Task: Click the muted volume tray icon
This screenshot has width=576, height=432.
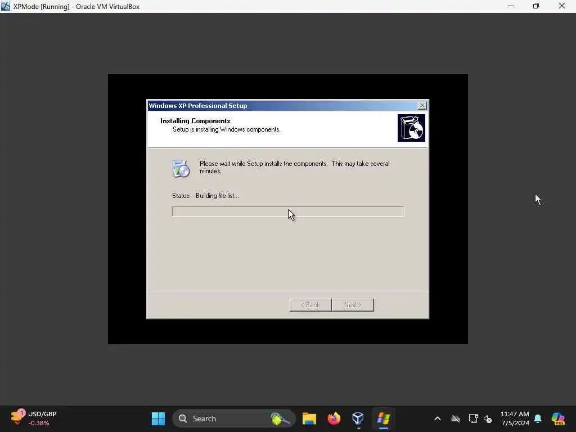Action: [x=488, y=418]
